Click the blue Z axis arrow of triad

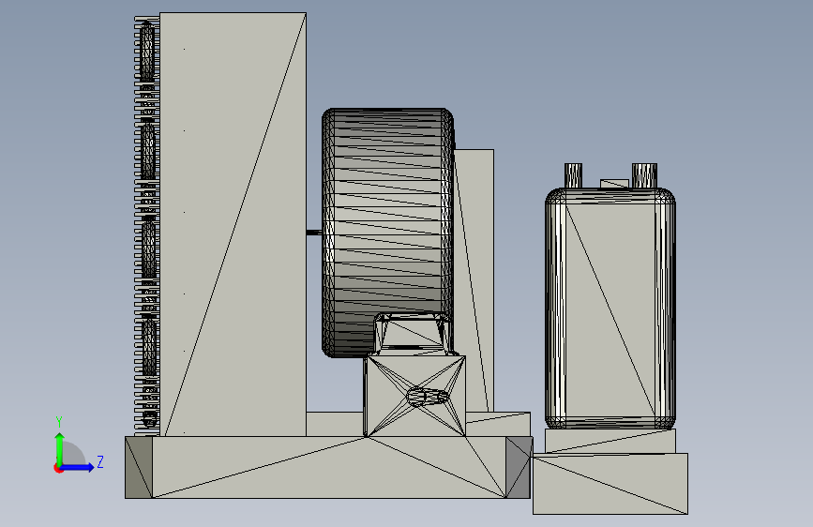[x=81, y=467]
